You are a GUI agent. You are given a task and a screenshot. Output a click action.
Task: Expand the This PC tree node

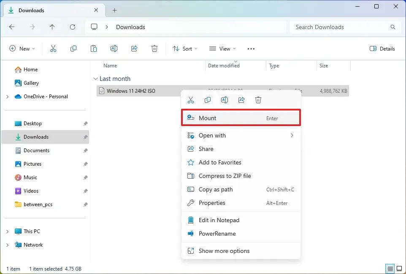(7, 231)
